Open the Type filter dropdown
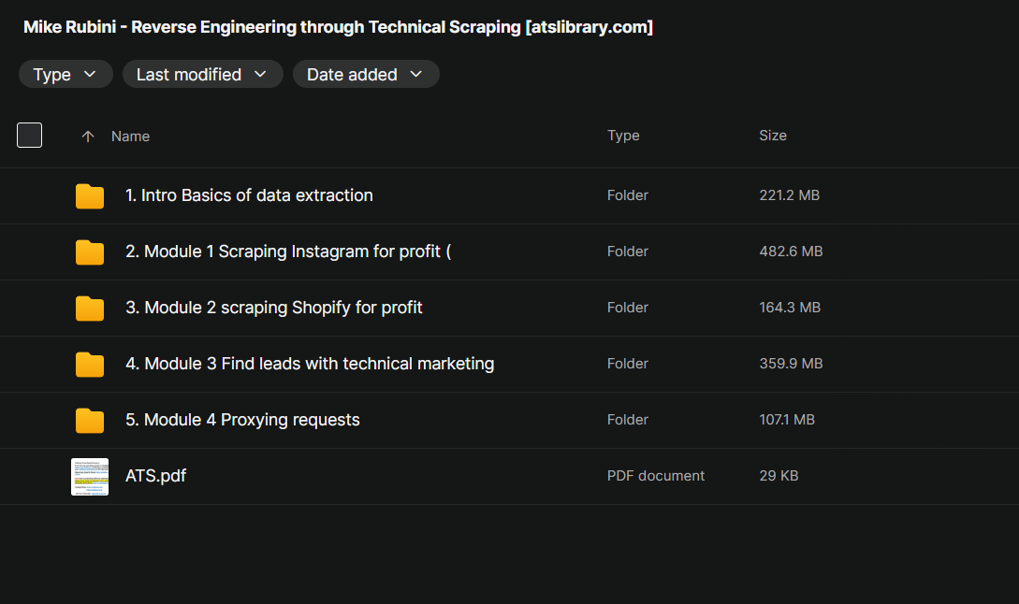The width and height of the screenshot is (1019, 604). click(x=66, y=74)
